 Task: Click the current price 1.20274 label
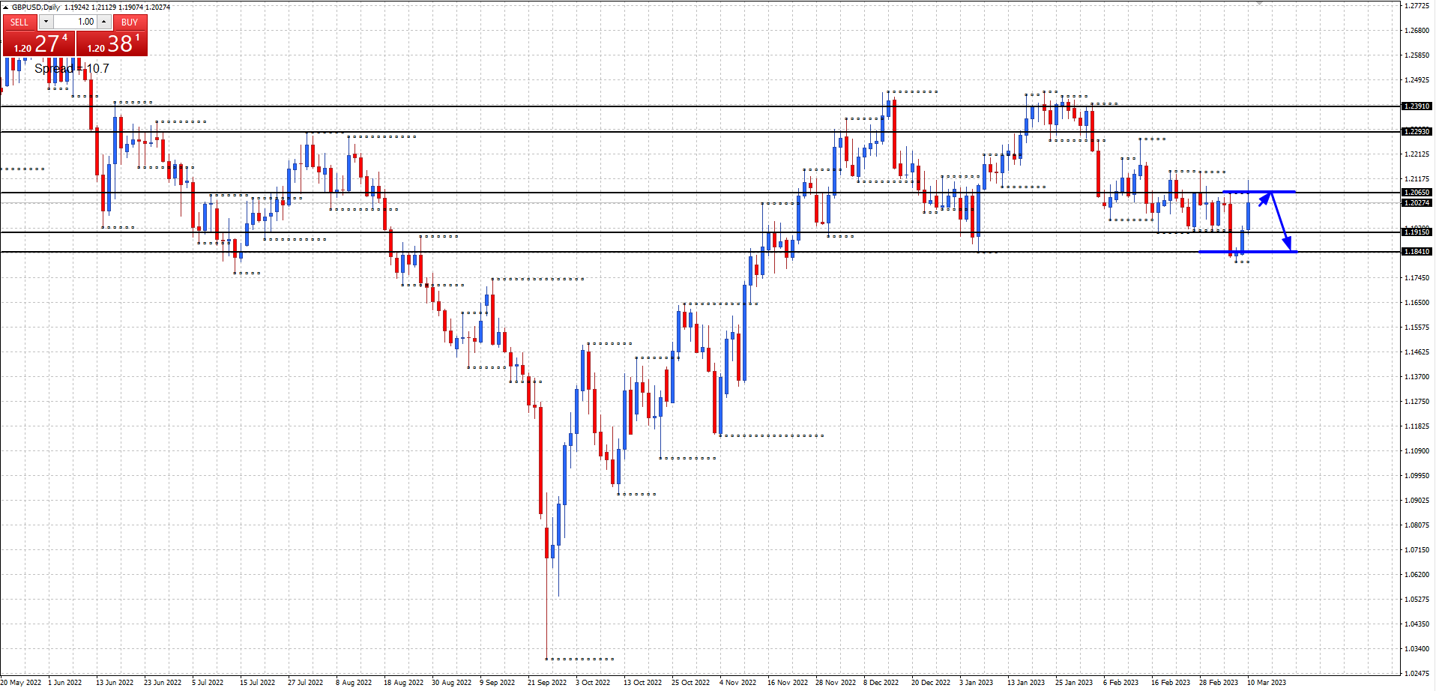coord(1417,203)
